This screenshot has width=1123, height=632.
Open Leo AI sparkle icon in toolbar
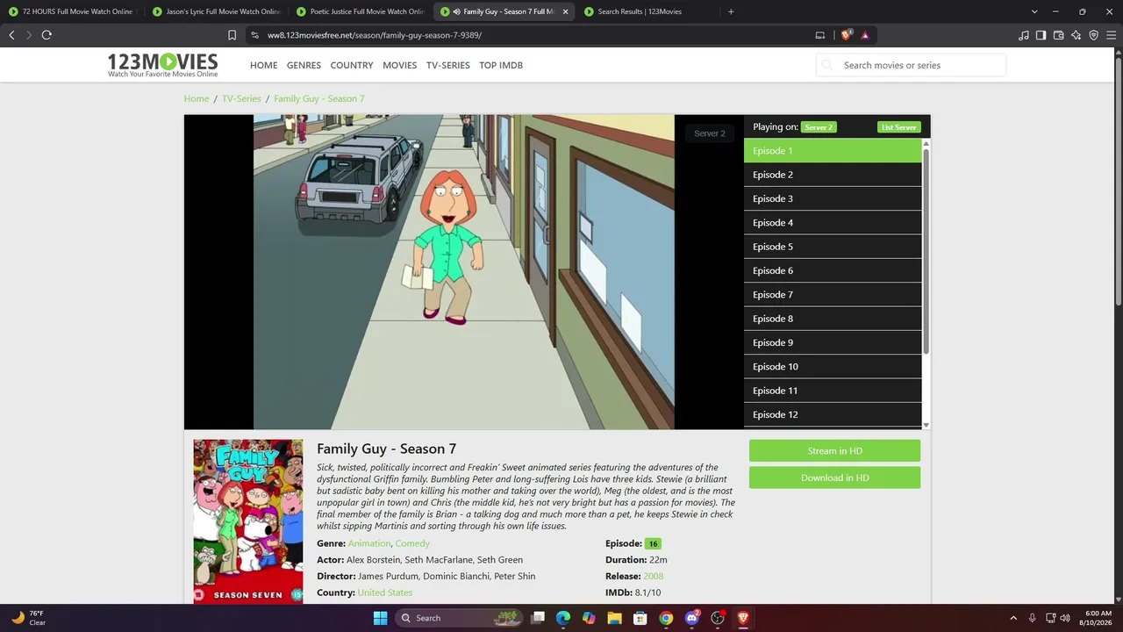tap(1076, 35)
